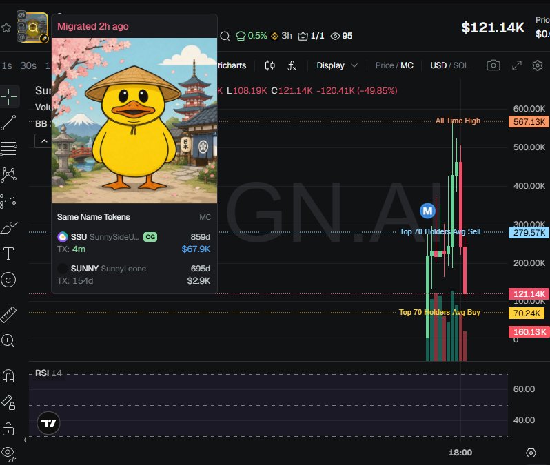
Task: Select the crosshair cursor tool
Action: [9, 96]
